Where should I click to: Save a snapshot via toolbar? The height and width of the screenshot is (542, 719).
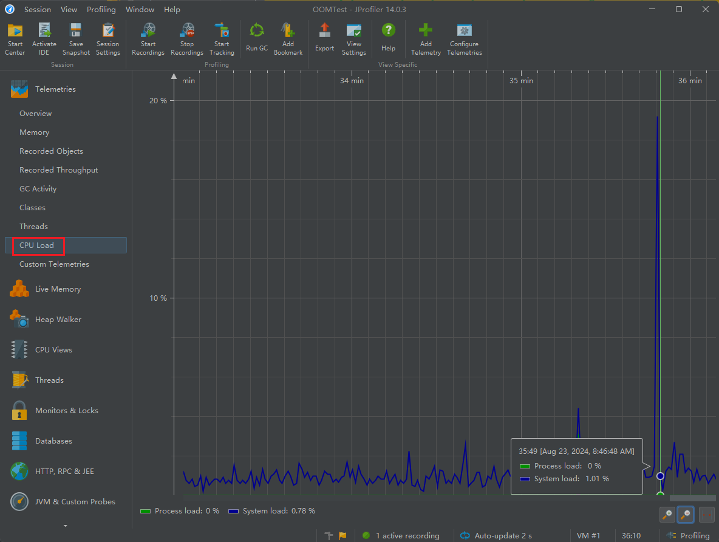point(76,39)
